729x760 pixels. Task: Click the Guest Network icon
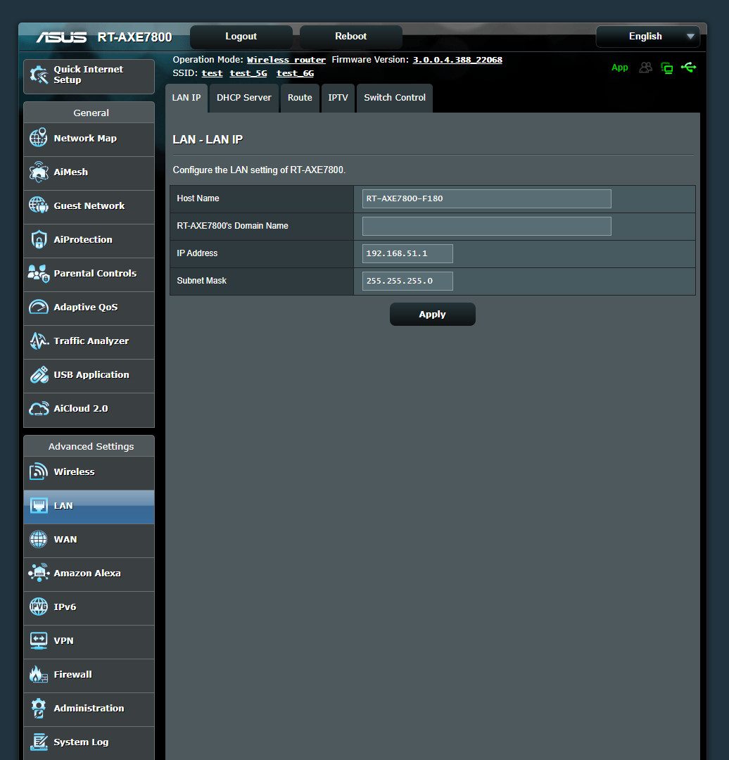point(38,205)
